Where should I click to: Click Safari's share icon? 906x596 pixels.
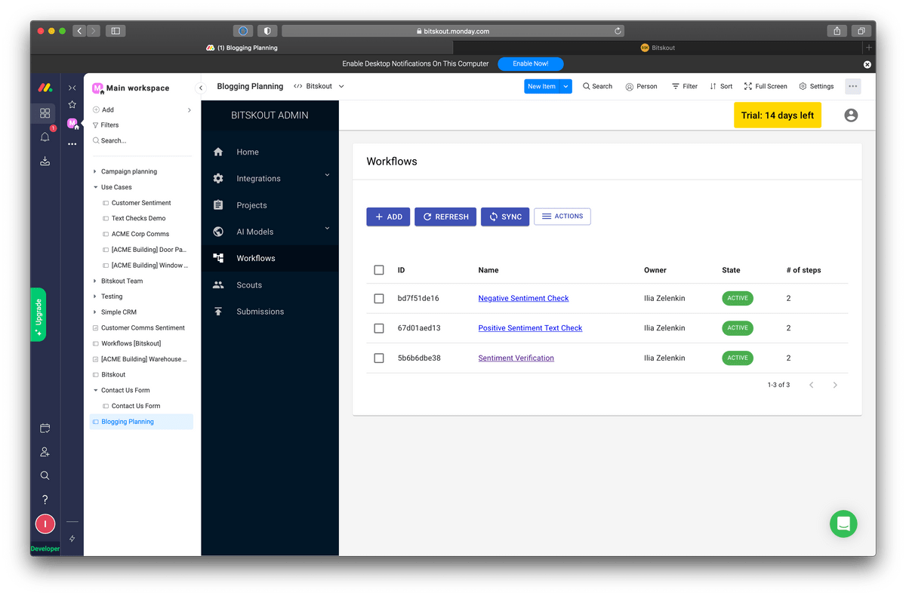pyautogui.click(x=837, y=31)
